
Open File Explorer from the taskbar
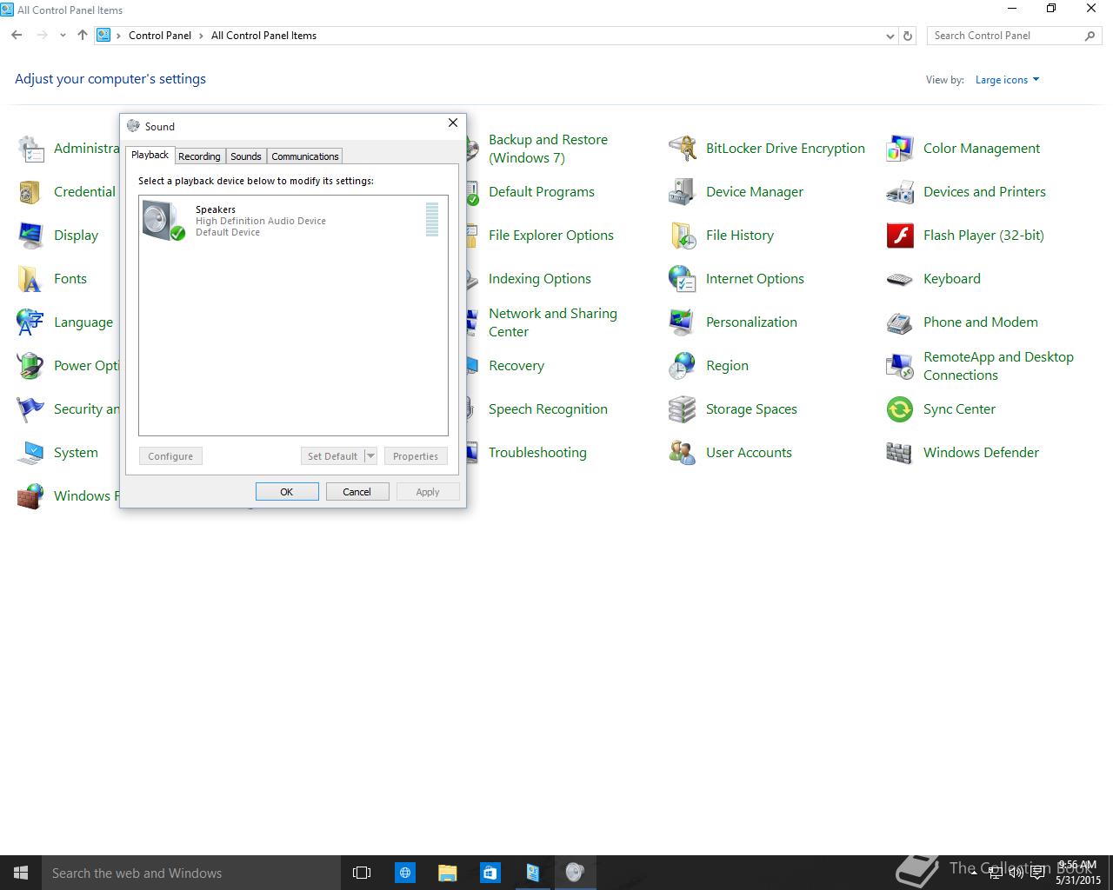click(x=447, y=873)
